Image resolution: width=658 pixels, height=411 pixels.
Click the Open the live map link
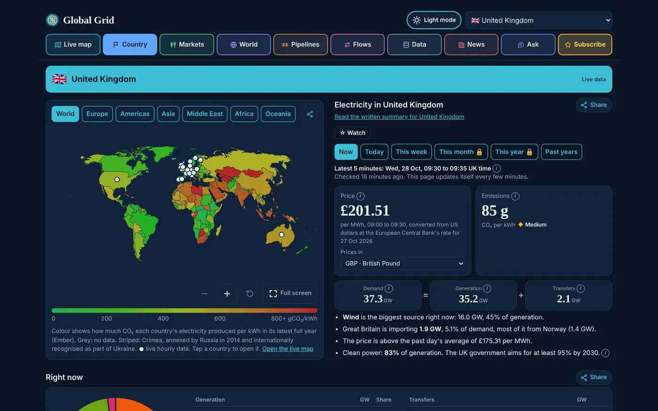point(288,349)
